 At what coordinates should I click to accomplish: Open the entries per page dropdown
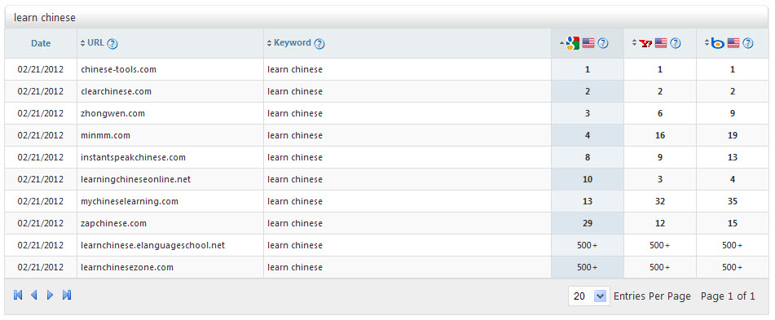(588, 296)
